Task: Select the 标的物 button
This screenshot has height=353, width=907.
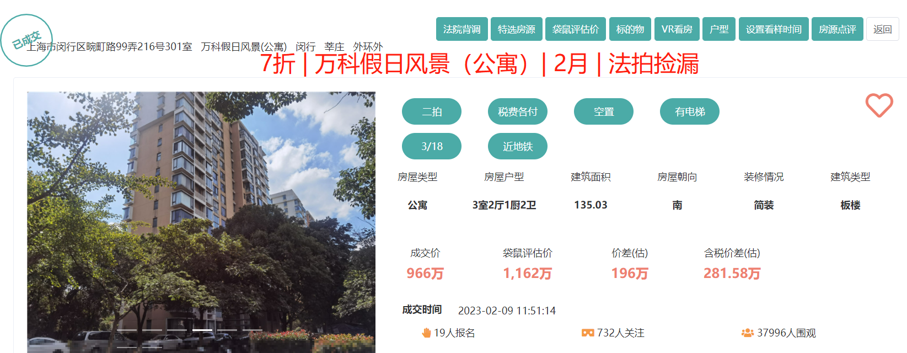Action: click(x=630, y=29)
